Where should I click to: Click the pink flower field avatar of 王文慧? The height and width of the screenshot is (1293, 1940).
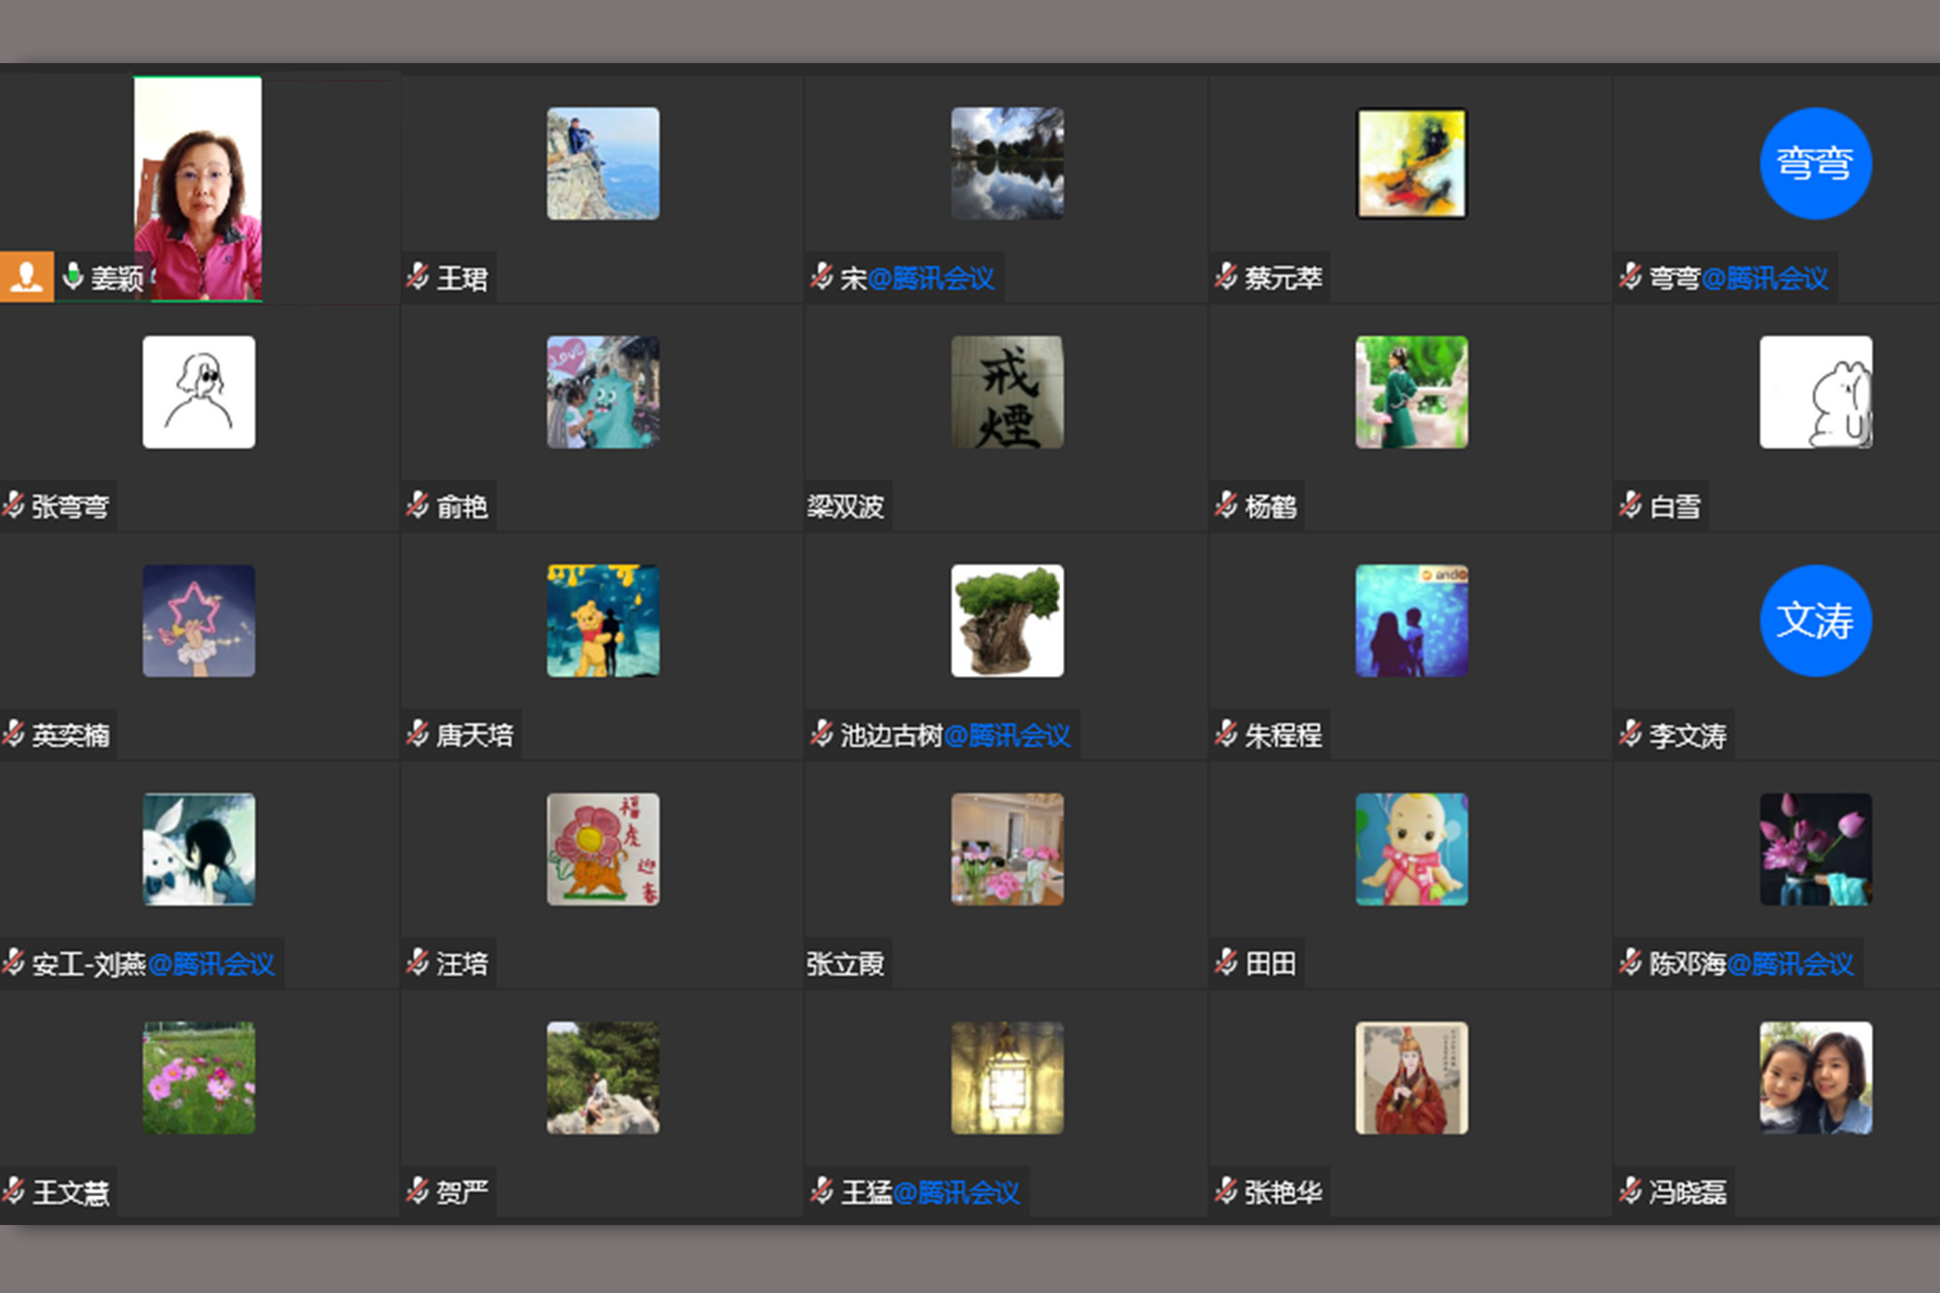[199, 1078]
